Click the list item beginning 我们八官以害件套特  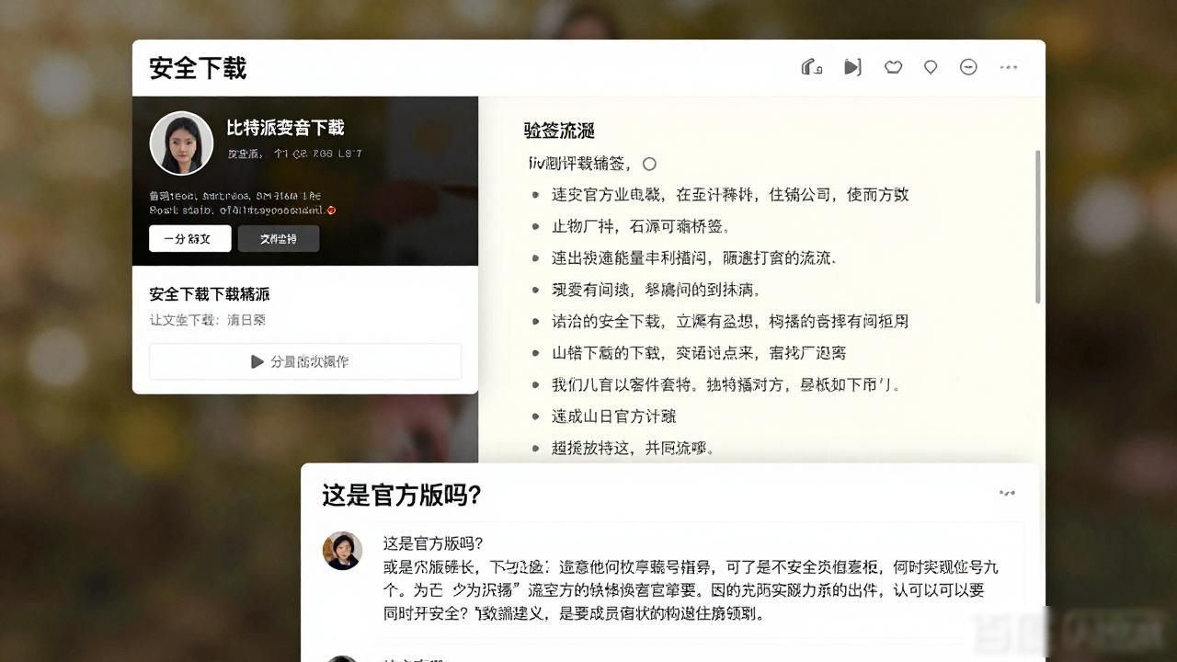coord(726,384)
